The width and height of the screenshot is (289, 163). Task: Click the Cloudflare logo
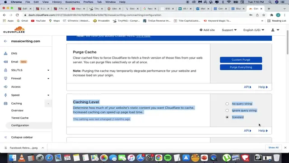pyautogui.click(x=14, y=30)
